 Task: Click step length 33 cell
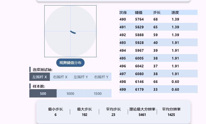156,89
